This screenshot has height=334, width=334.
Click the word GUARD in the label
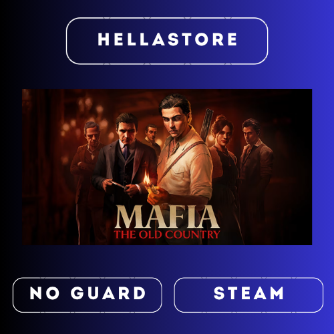coord(108,293)
